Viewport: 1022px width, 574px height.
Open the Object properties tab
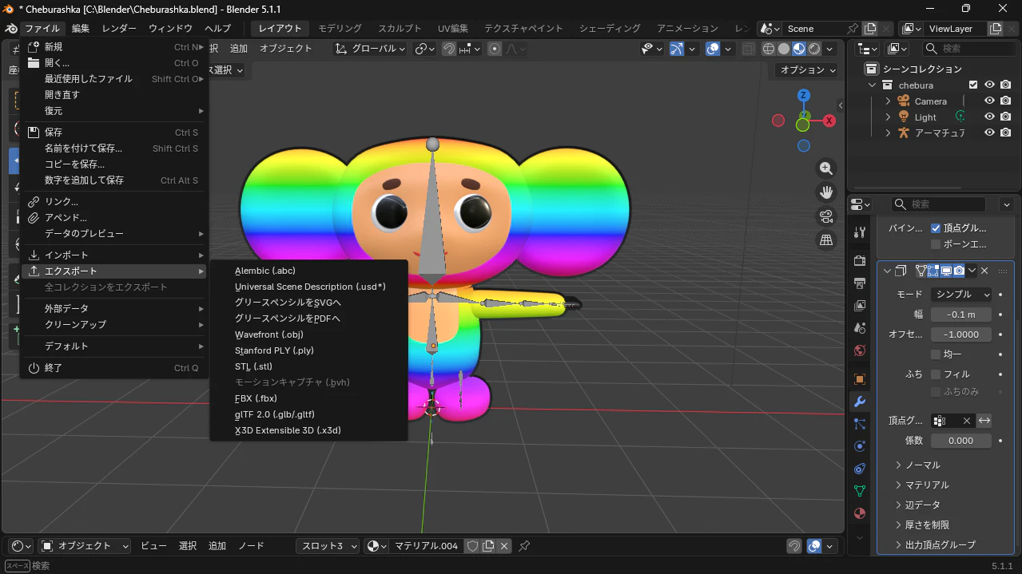[860, 379]
